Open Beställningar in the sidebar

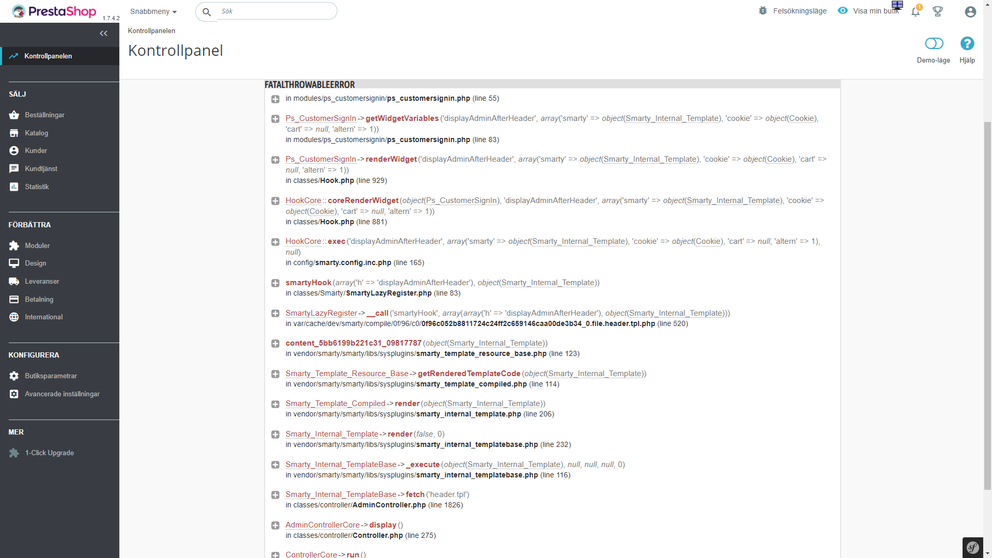tap(44, 115)
